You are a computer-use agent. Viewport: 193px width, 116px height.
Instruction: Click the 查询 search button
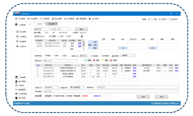click(81, 29)
